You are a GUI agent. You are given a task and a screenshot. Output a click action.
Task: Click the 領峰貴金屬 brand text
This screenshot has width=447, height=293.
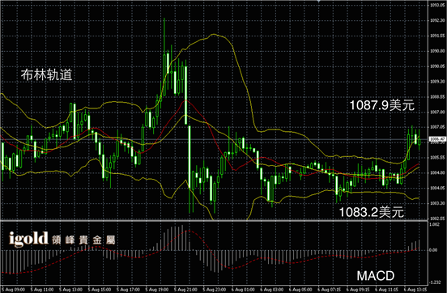[83, 240]
